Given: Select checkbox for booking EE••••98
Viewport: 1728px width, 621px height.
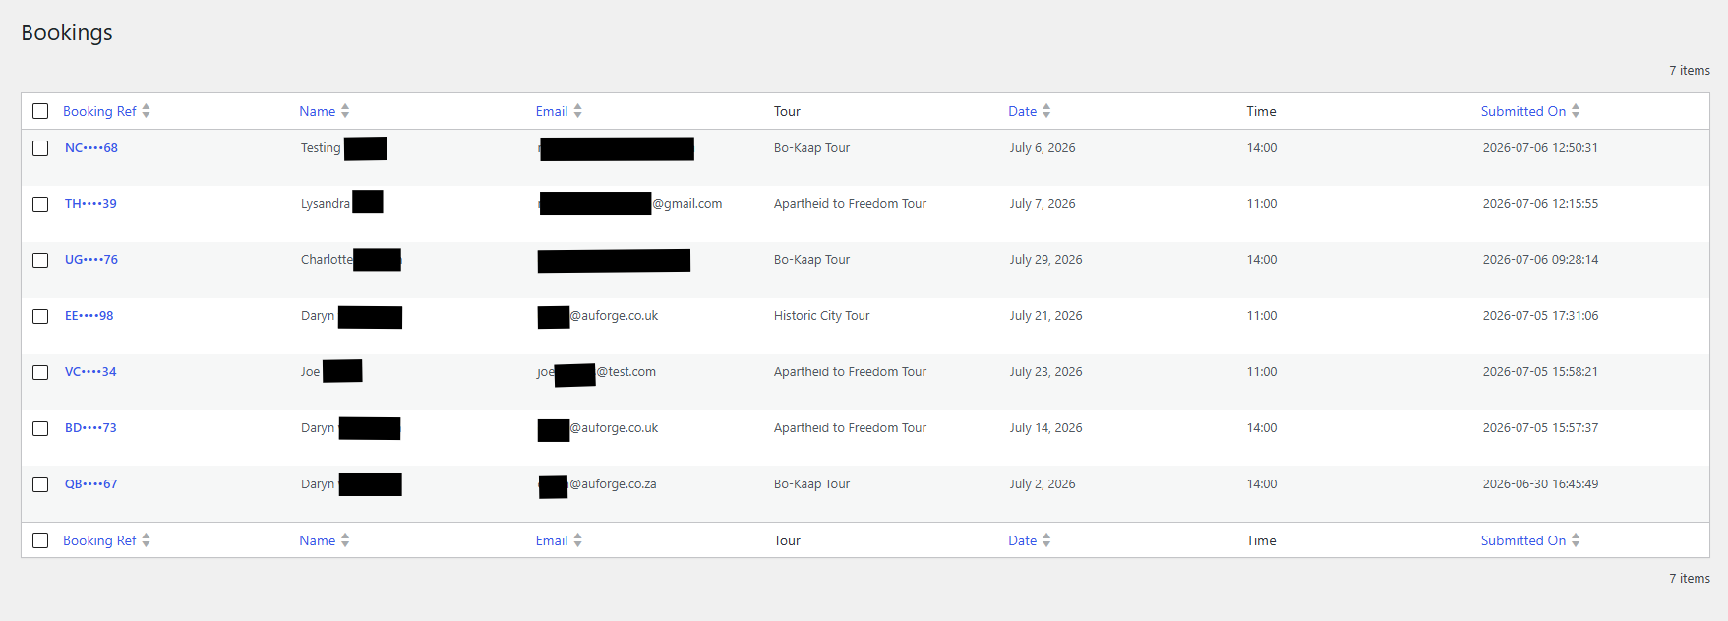Looking at the screenshot, I should 40,316.
